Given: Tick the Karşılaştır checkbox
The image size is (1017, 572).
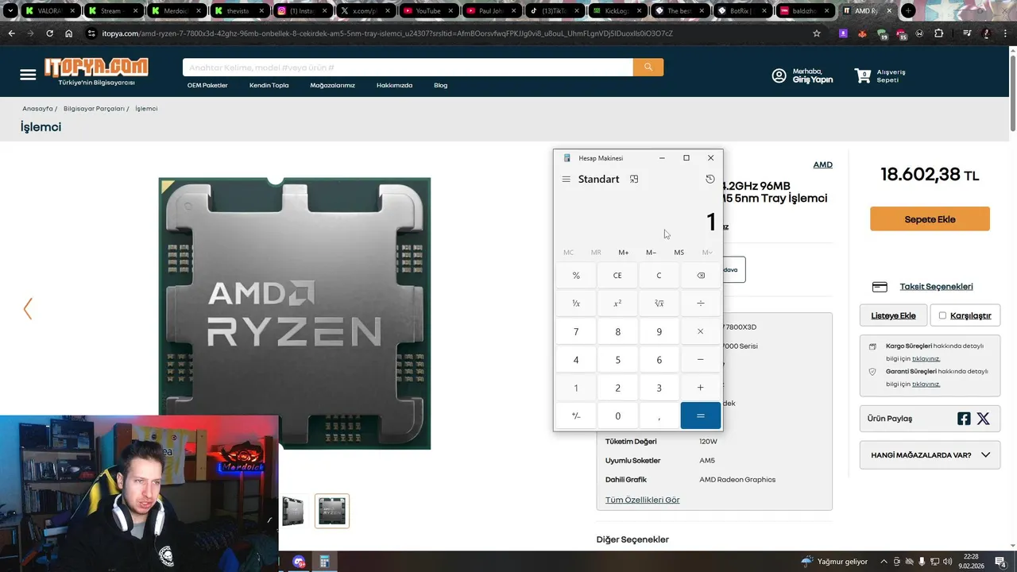Looking at the screenshot, I should (x=942, y=315).
